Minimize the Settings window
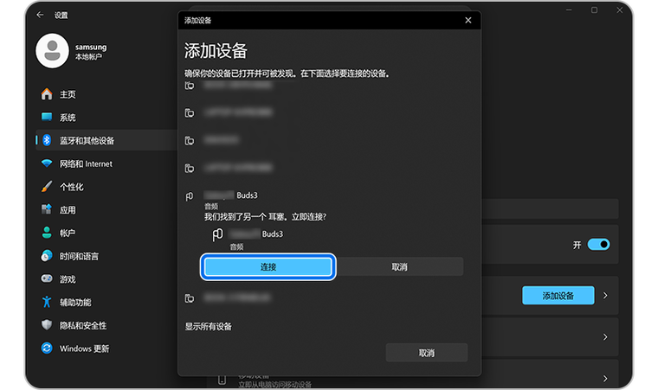The width and height of the screenshot is (658, 390). pos(569,10)
